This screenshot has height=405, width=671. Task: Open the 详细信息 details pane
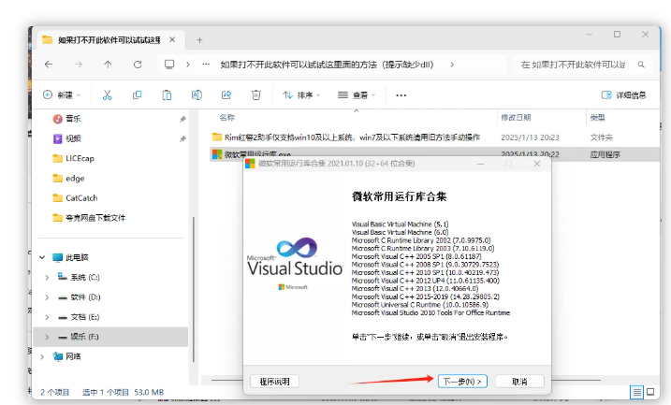tap(623, 95)
